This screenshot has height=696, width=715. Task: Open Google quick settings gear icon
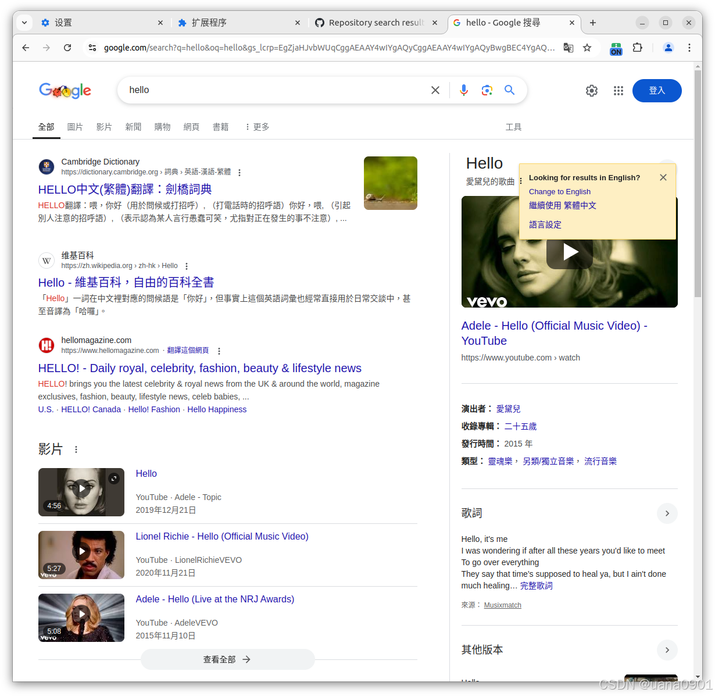click(x=592, y=91)
